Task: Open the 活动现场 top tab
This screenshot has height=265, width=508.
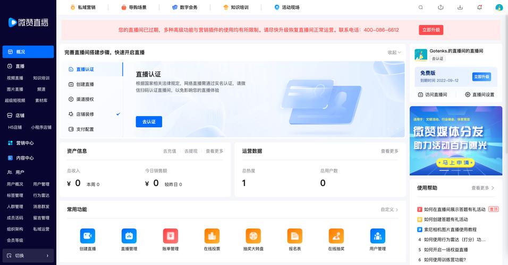Action: click(287, 7)
